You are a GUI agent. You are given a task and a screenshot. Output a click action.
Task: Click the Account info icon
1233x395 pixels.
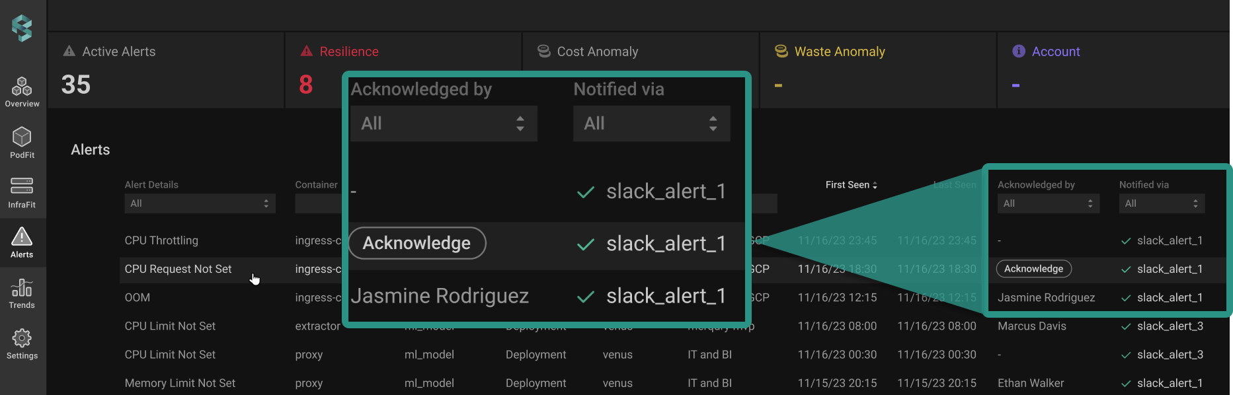click(1018, 52)
